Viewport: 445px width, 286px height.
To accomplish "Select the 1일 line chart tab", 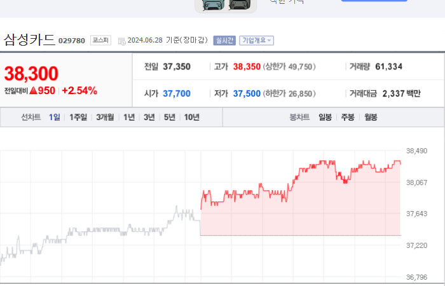I will [x=55, y=117].
